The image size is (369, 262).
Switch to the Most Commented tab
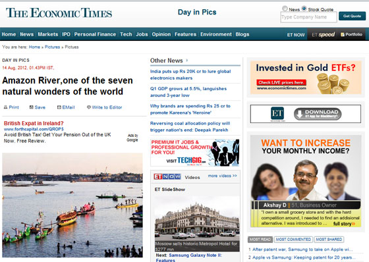[293, 240]
